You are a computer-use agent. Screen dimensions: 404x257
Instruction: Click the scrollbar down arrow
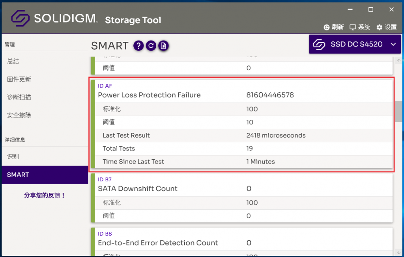398,252
